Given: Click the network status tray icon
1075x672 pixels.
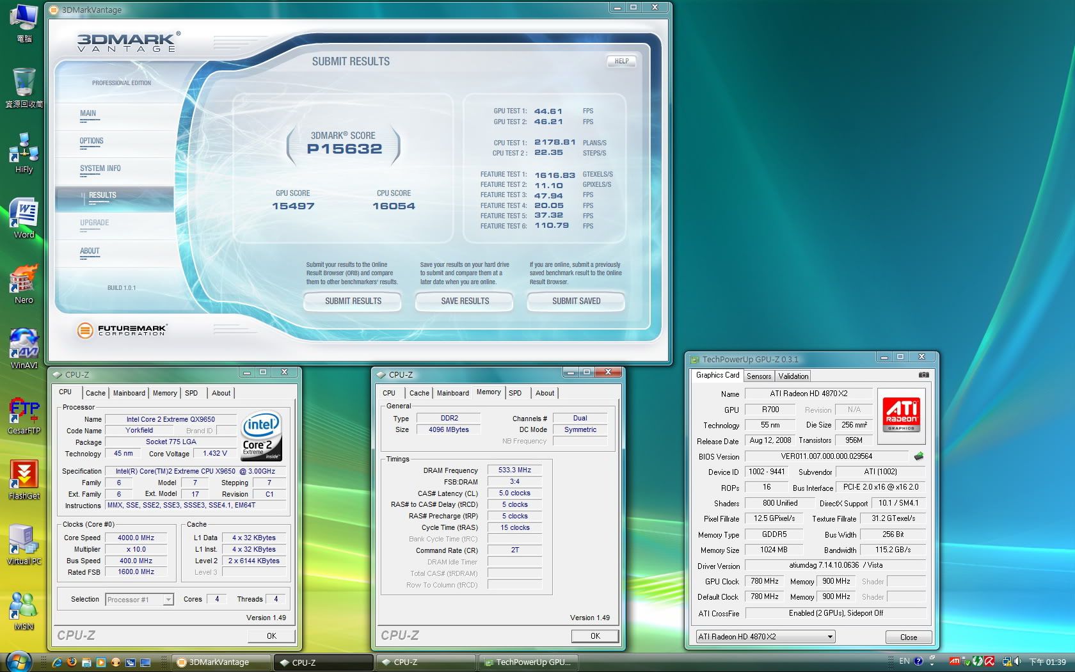Looking at the screenshot, I should 1007,662.
